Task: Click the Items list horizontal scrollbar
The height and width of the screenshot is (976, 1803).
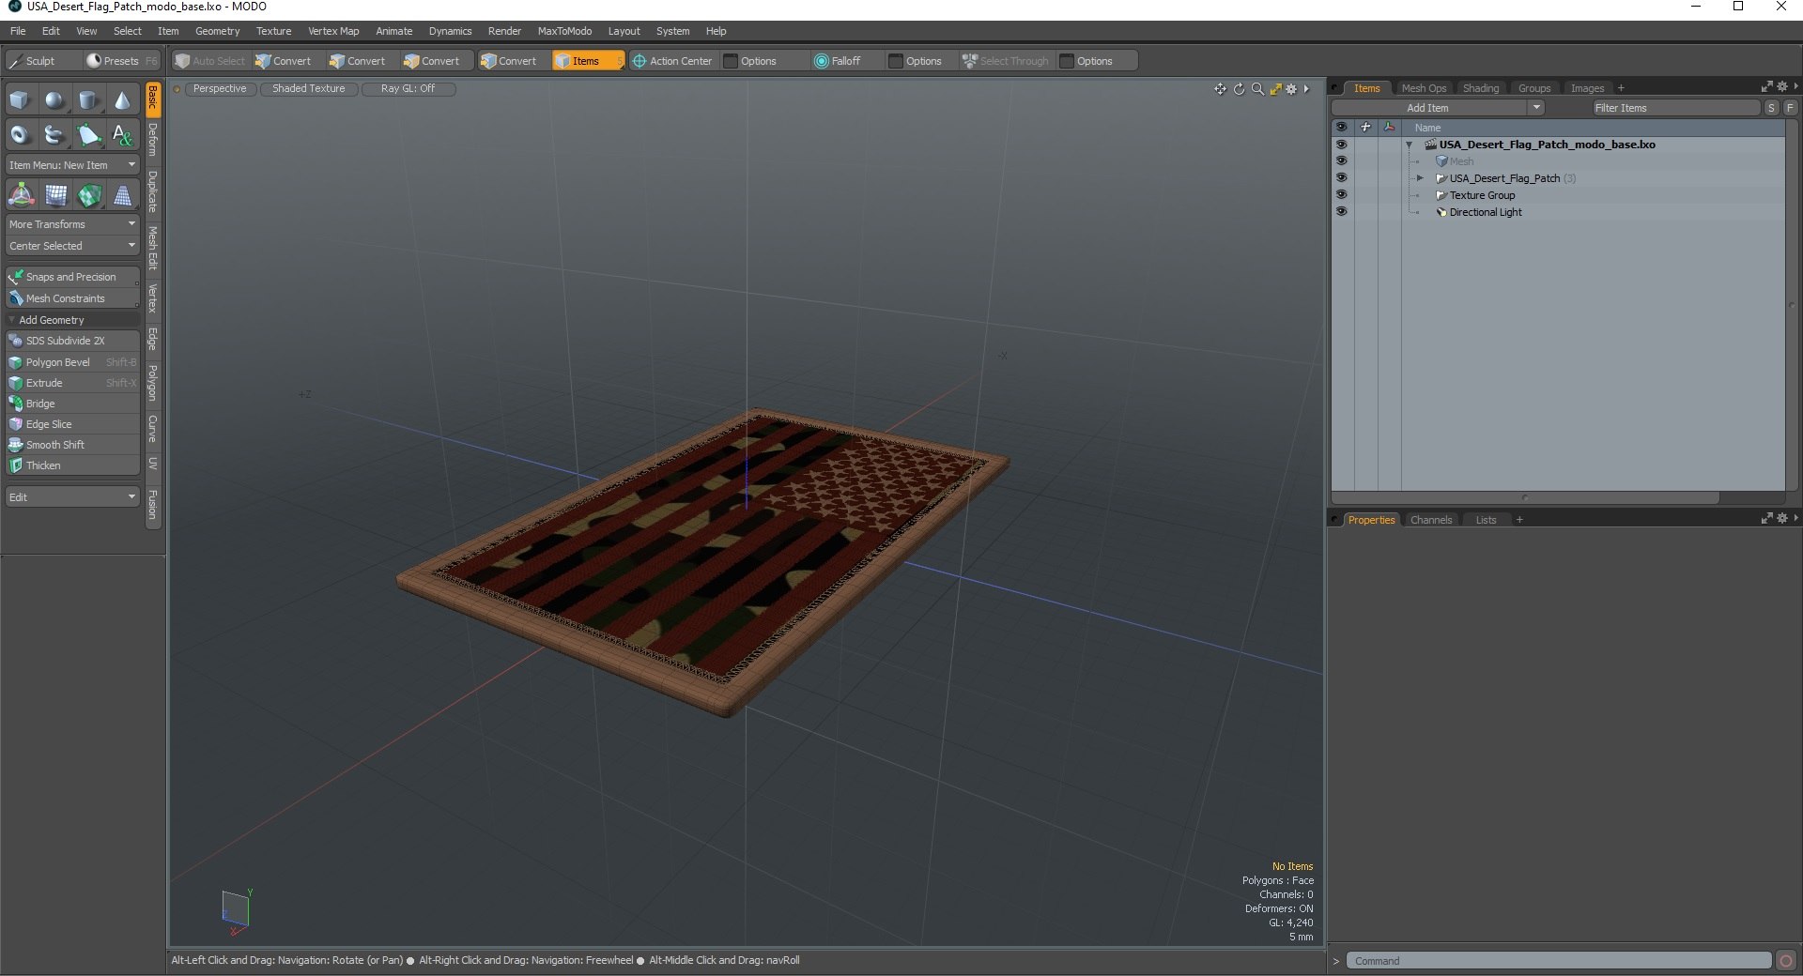Action: click(x=1525, y=497)
